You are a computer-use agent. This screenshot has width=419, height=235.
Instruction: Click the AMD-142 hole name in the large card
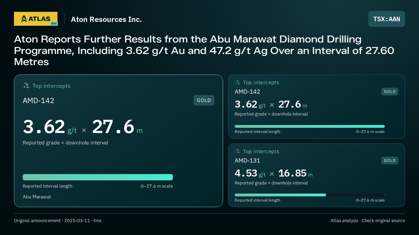(38, 101)
